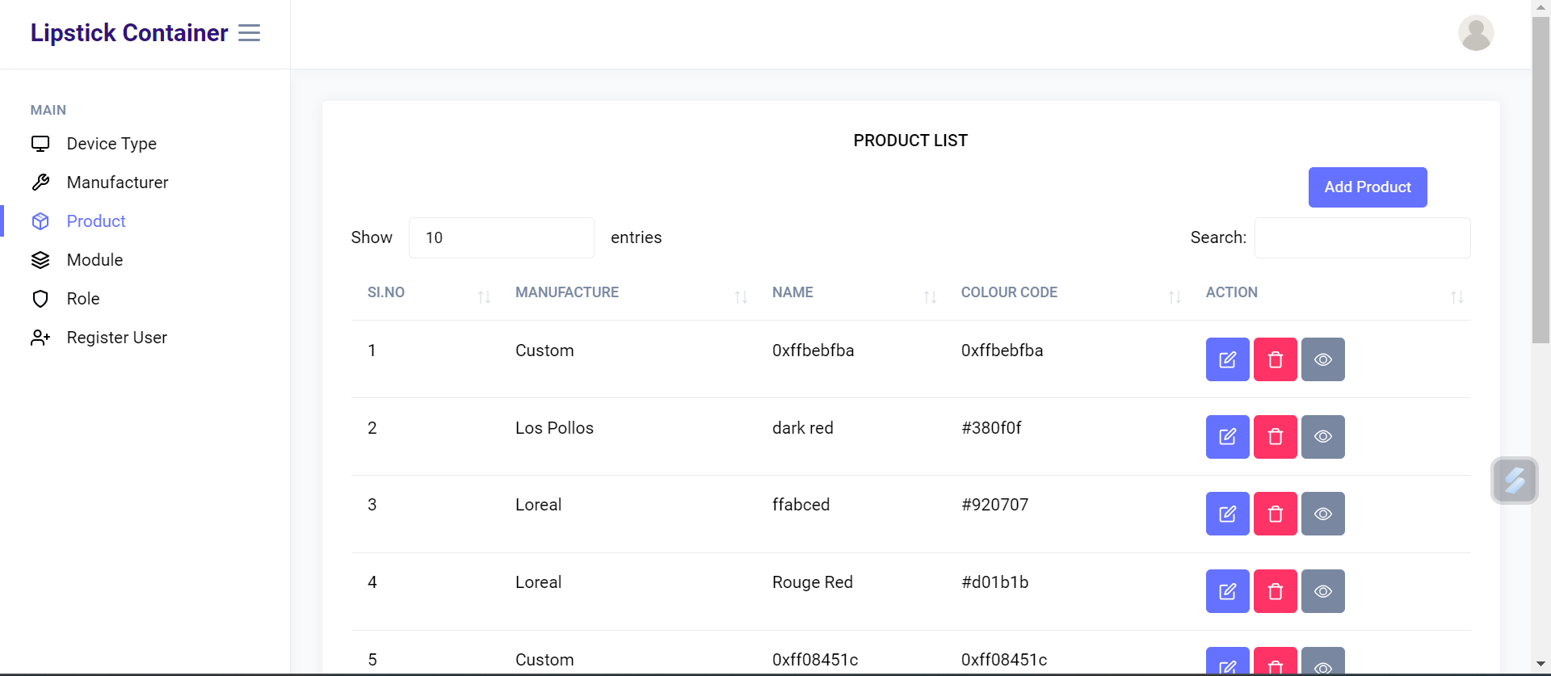The image size is (1551, 676).
Task: Open the Show entries count dropdown
Action: [501, 237]
